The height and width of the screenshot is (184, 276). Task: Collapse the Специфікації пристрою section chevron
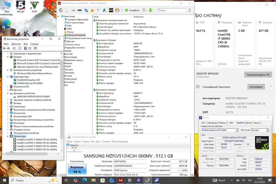270,86
